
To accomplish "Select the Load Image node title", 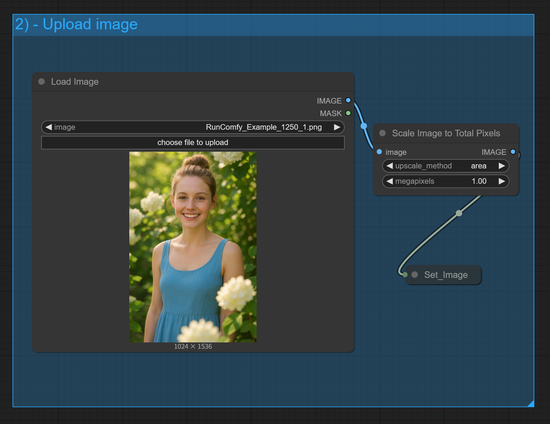I will coord(75,82).
